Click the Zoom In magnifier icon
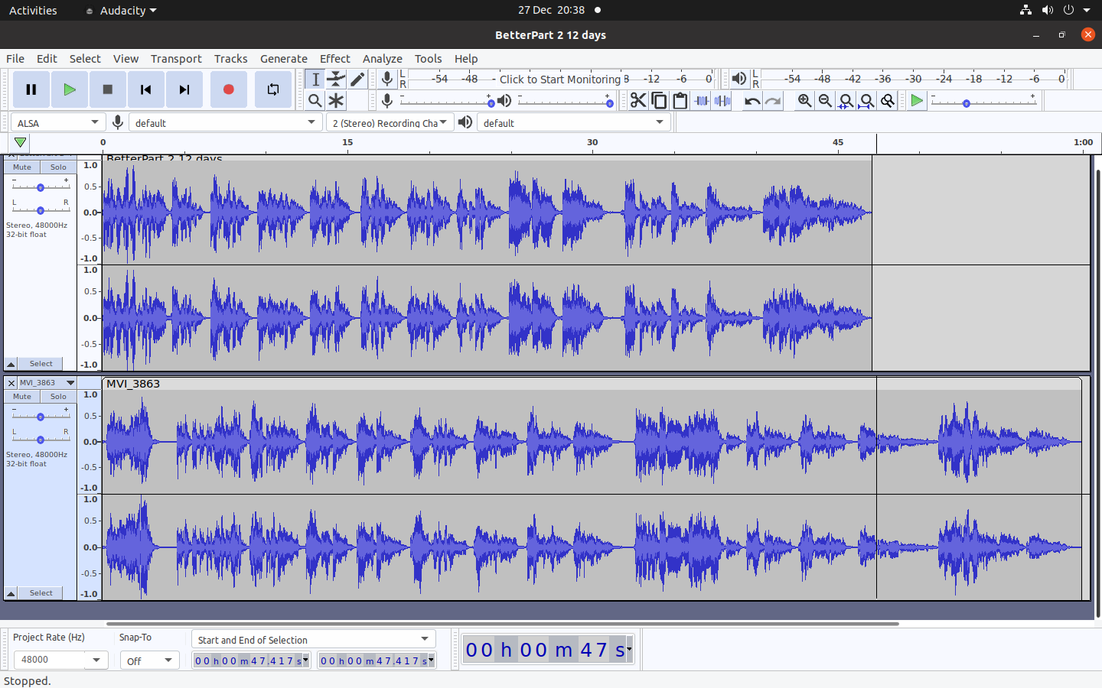 (804, 101)
